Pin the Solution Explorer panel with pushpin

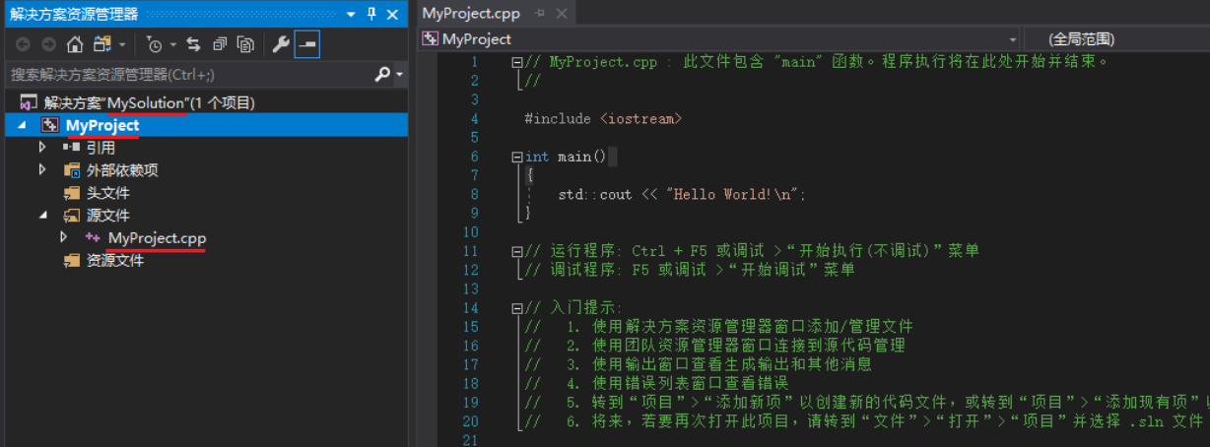click(371, 14)
